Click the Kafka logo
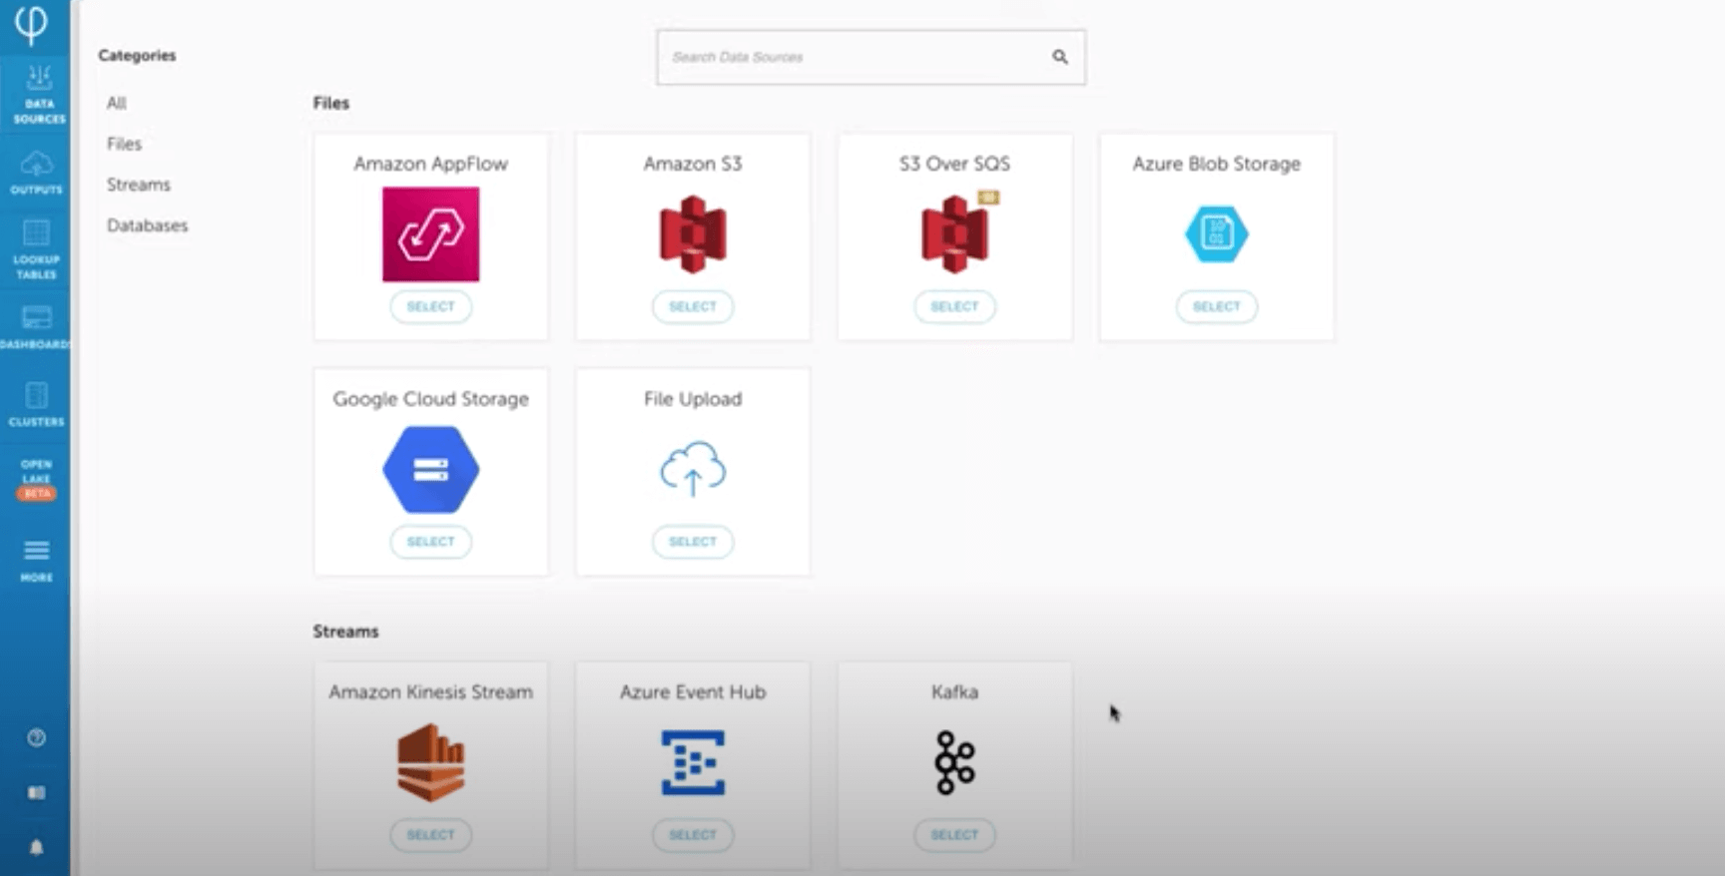This screenshot has height=876, width=1725. 954,763
